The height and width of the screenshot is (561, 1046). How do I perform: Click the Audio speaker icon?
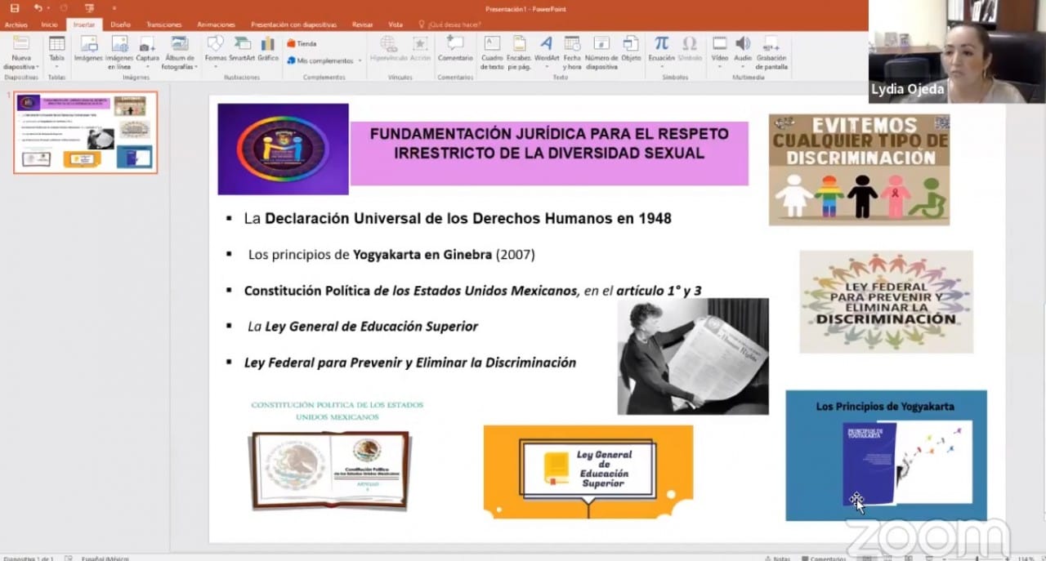tap(742, 49)
